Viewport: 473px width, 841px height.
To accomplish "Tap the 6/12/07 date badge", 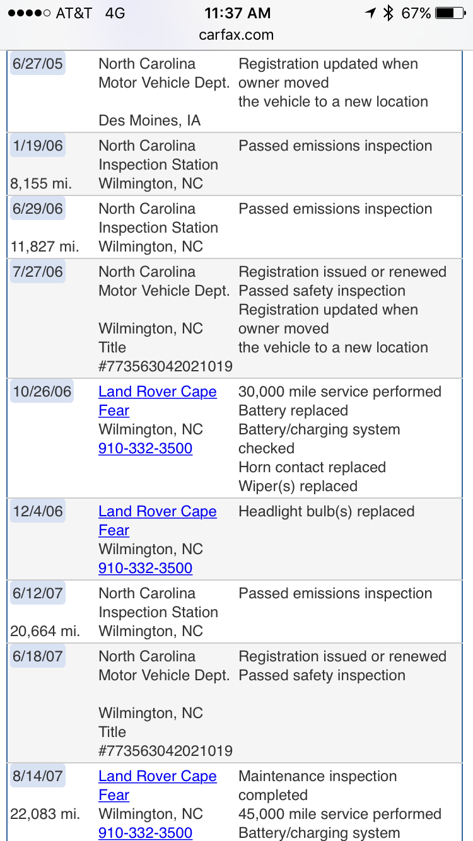I will click(37, 593).
